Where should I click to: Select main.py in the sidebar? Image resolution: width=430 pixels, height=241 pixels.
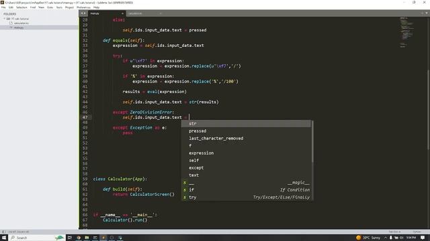(x=19, y=27)
